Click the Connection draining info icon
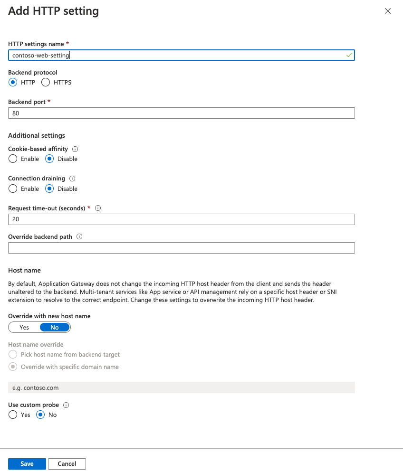Viewport: 403px width, 472px height. 72,179
